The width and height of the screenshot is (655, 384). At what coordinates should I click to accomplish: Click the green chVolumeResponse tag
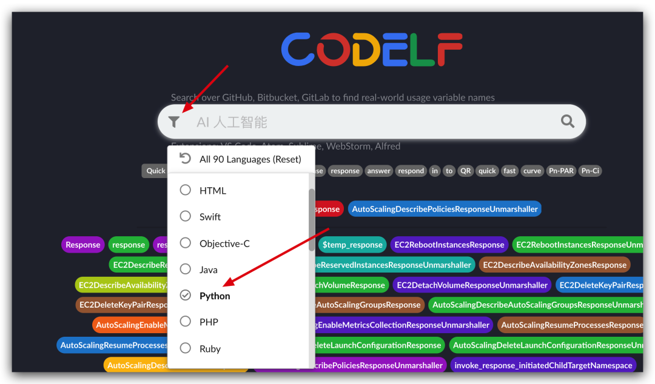coord(352,285)
